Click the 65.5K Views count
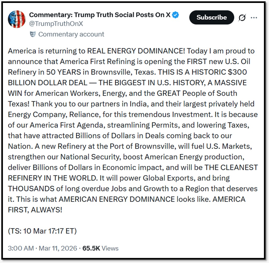The height and width of the screenshot is (263, 269). coord(100,248)
